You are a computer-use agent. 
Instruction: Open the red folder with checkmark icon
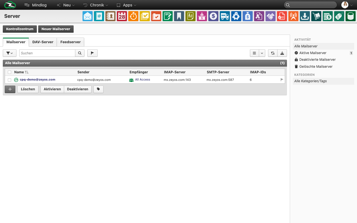(x=156, y=16)
